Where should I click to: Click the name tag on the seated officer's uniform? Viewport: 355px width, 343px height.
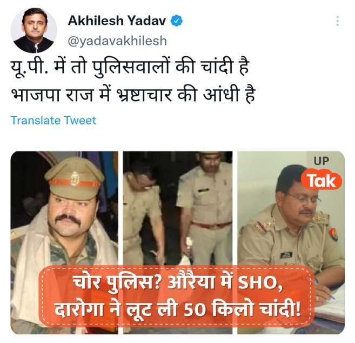[286, 255]
